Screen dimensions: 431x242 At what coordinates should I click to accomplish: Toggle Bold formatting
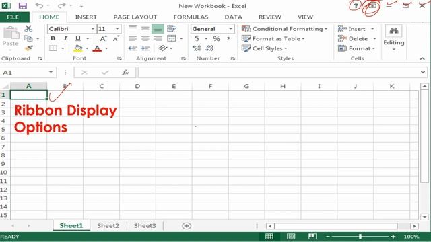pos(53,38)
